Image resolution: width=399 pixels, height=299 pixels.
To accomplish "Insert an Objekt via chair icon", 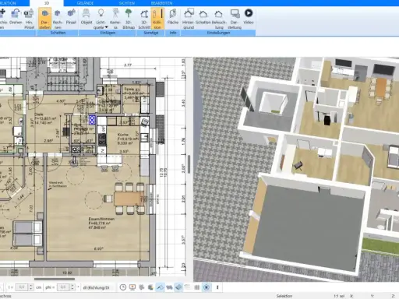I will pos(87,16).
